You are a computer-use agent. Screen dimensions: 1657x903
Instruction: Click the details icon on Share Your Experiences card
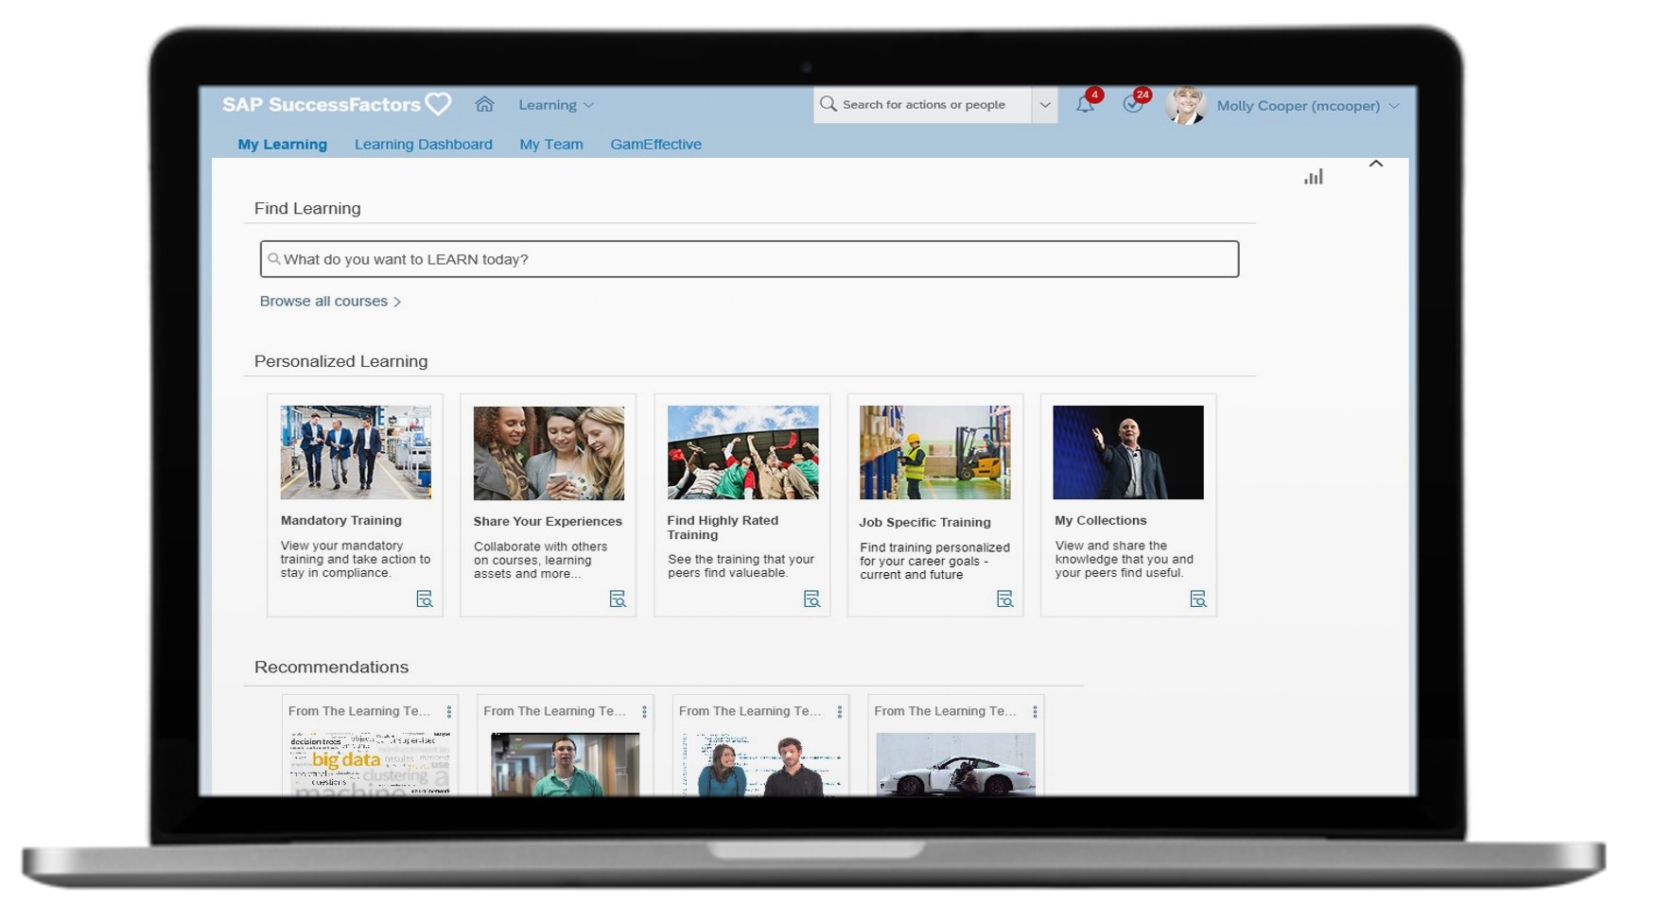click(618, 599)
